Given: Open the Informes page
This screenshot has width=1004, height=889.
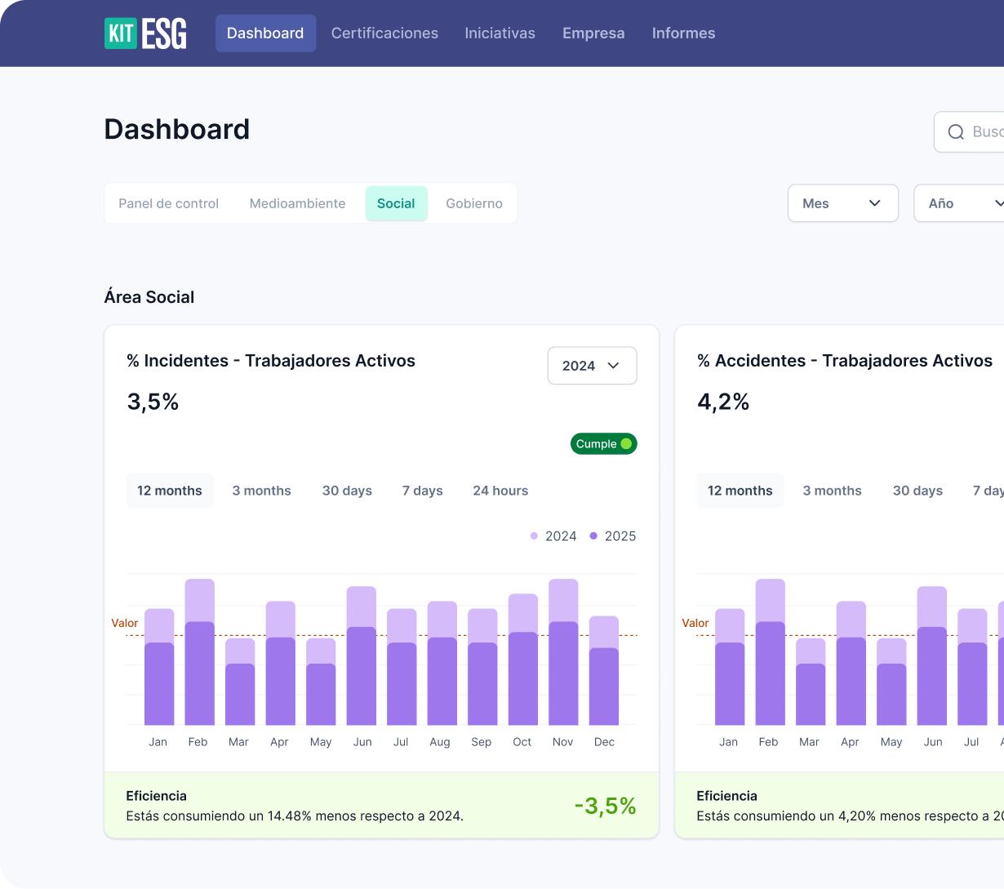Looking at the screenshot, I should click(x=683, y=33).
